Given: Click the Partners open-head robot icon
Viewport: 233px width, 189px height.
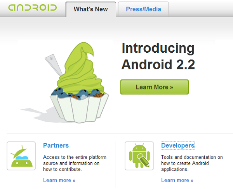Looking at the screenshot, I should 21,156.
